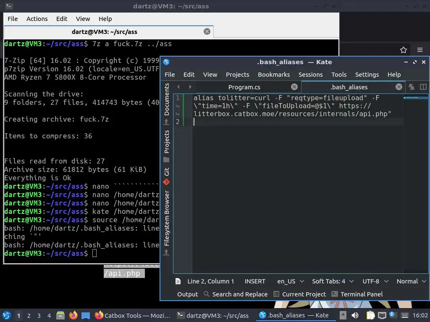Open the Git sidebar panel in Kate
This screenshot has height=322, width=430.
click(x=166, y=176)
